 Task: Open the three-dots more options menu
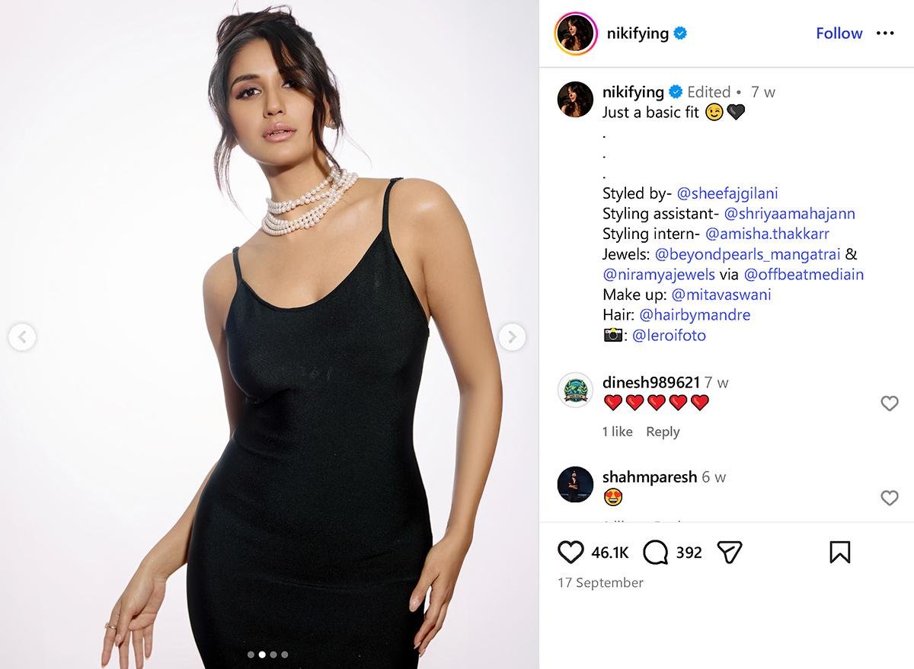pos(885,33)
